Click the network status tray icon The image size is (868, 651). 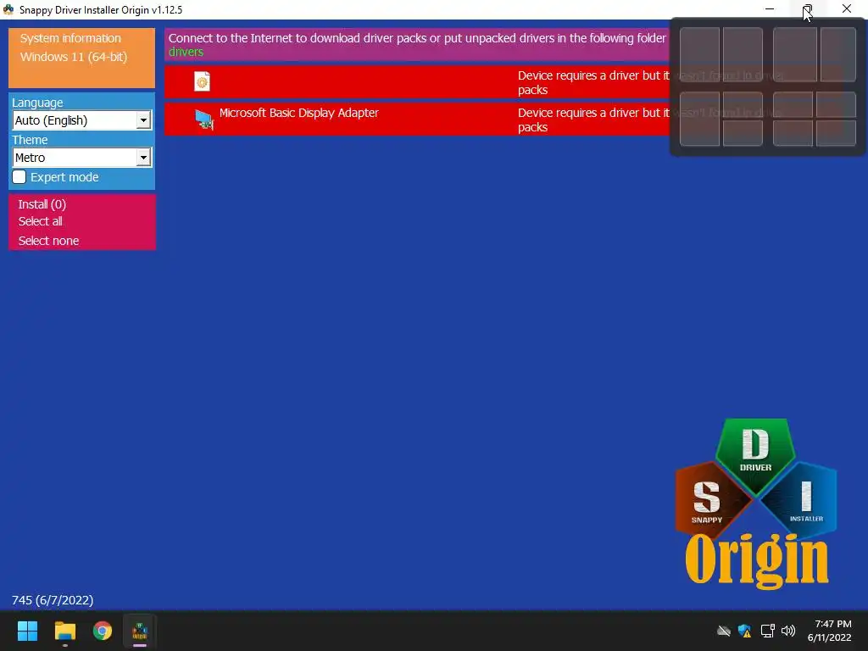pyautogui.click(x=767, y=631)
